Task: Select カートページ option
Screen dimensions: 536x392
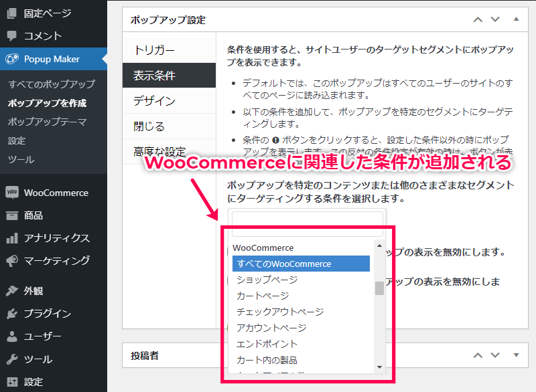Action: 301,296
